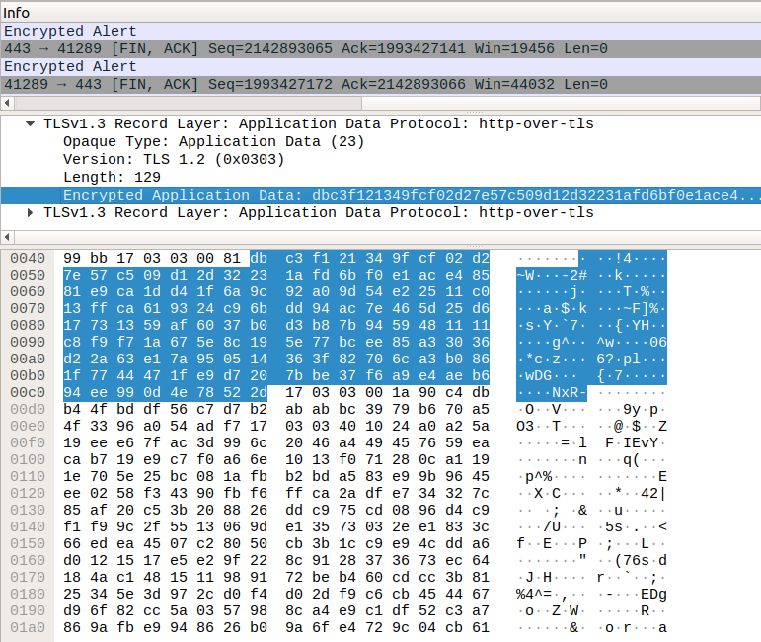761x642 pixels.
Task: Click hex offset 0090 in bytes pane
Action: [x=28, y=342]
